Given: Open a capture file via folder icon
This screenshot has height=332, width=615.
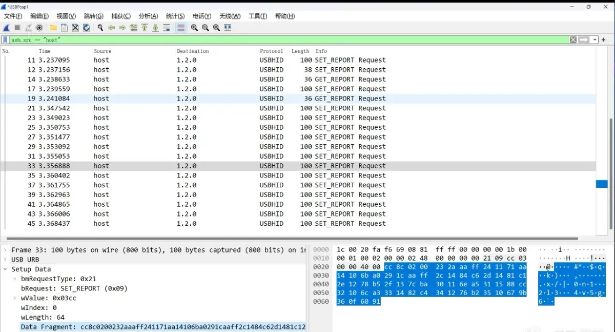Looking at the screenshot, I should coord(53,28).
